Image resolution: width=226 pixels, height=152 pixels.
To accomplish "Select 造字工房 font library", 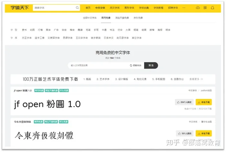I will tap(40, 38).
